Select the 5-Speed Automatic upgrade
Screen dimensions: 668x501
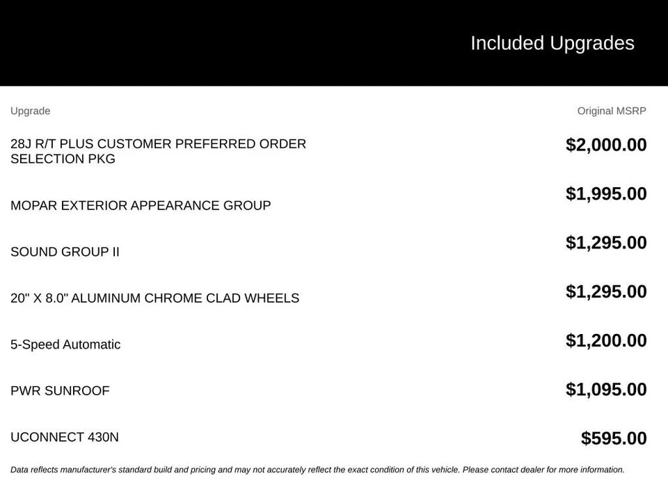click(x=65, y=344)
